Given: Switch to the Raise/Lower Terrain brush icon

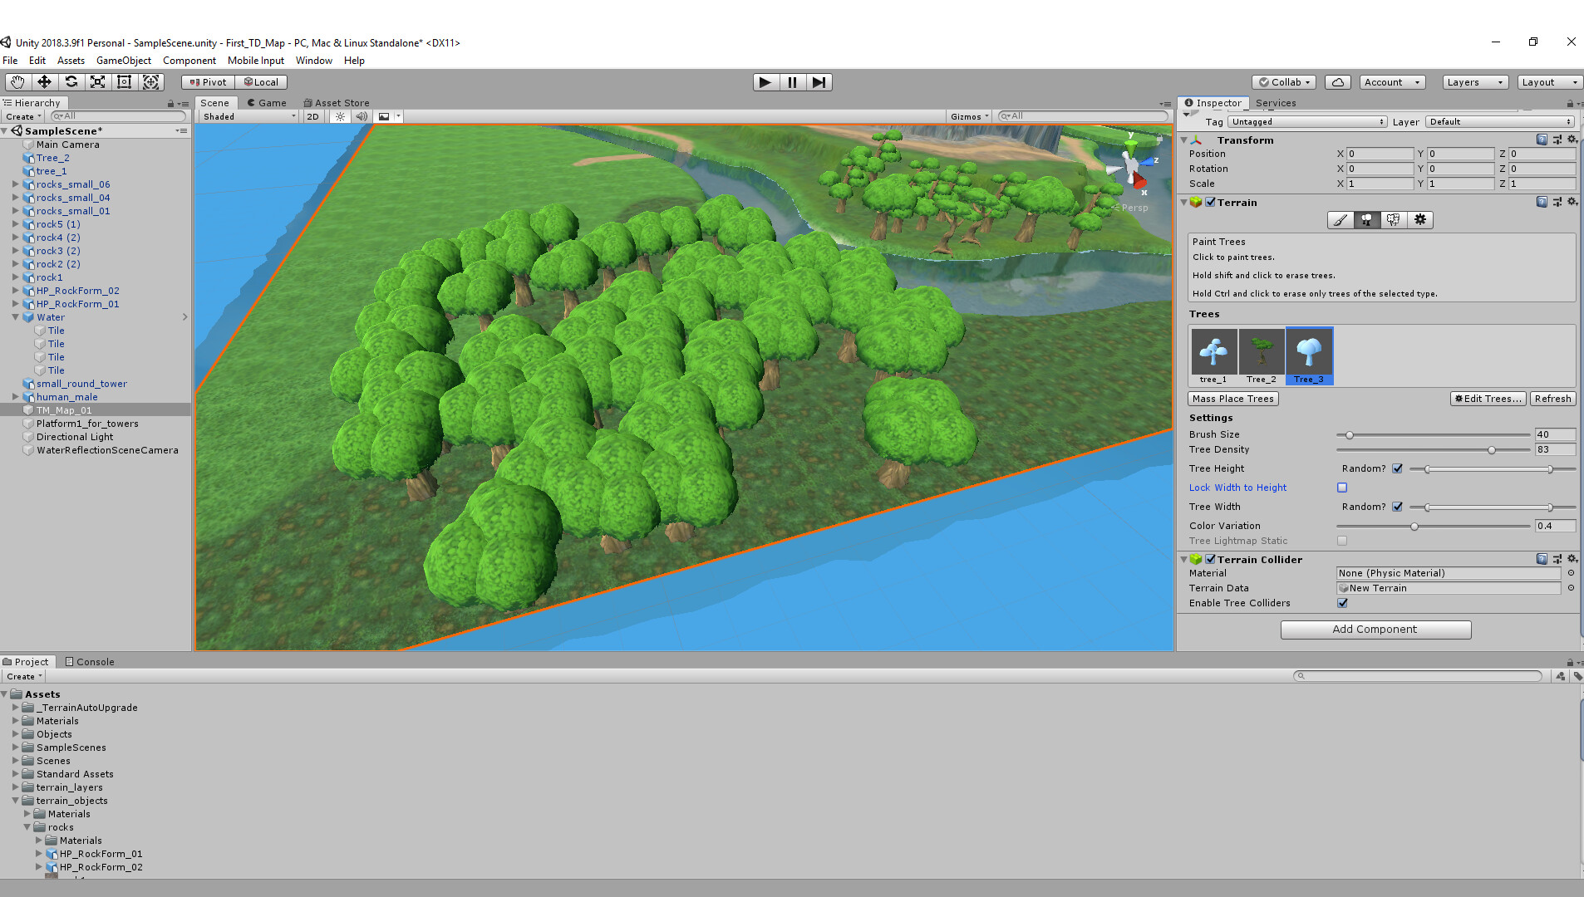Looking at the screenshot, I should [1340, 219].
